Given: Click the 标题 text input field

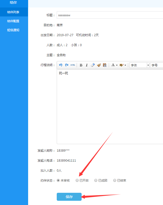Looking at the screenshot, I should 109,15.
